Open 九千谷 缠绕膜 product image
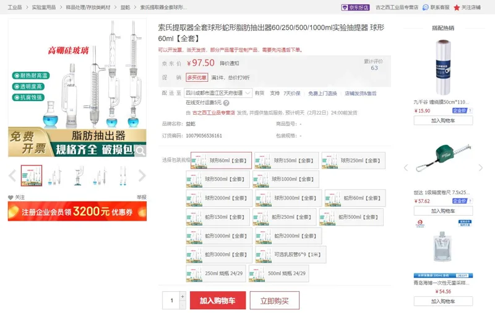 click(x=443, y=68)
